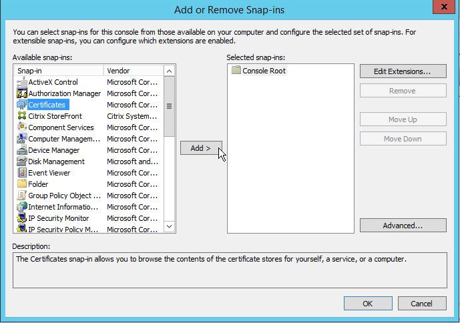Click the IP Security Monitor icon

22,218
